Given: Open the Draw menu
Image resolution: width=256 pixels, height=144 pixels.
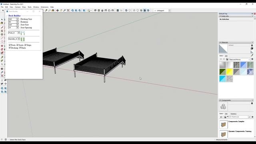Looking at the screenshot, I should [x=24, y=7].
